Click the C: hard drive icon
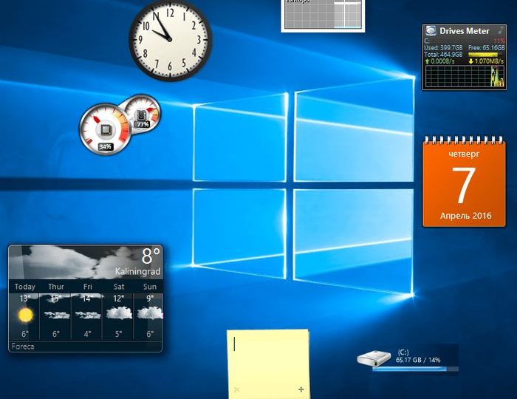Image resolution: width=517 pixels, height=399 pixels. (x=374, y=359)
